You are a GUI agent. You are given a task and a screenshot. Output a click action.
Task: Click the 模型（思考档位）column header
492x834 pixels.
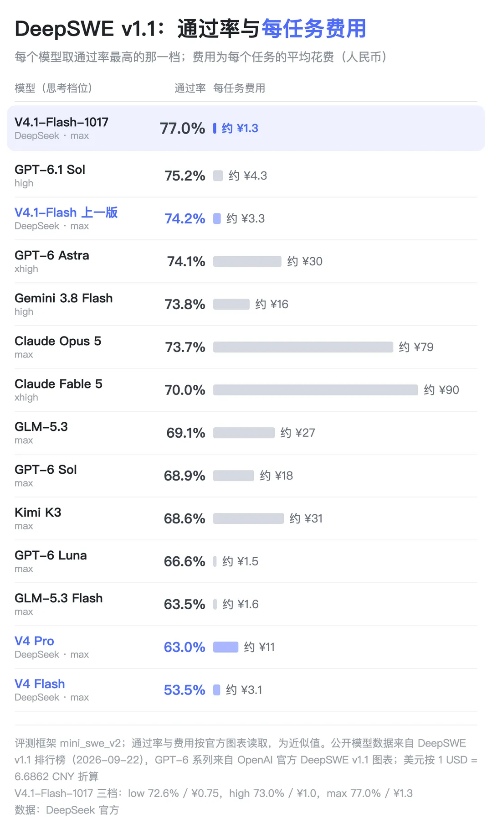tap(53, 88)
